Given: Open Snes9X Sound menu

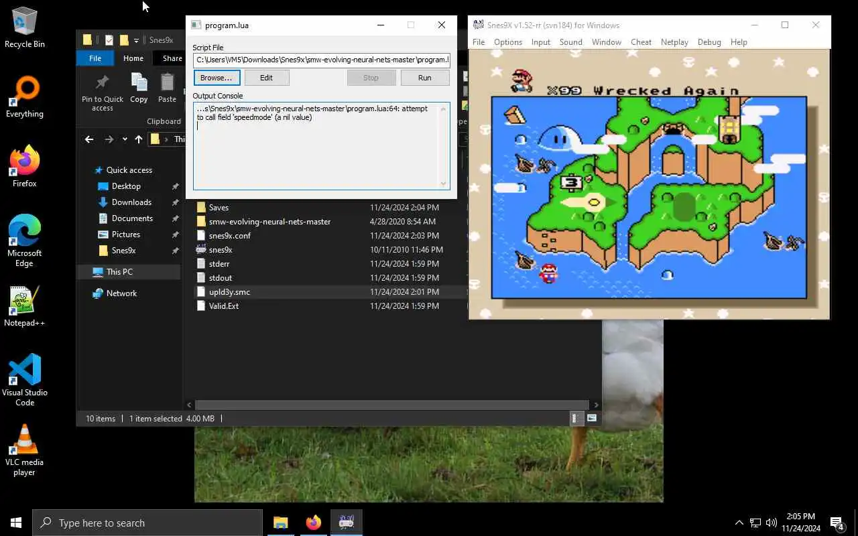Looking at the screenshot, I should point(570,42).
